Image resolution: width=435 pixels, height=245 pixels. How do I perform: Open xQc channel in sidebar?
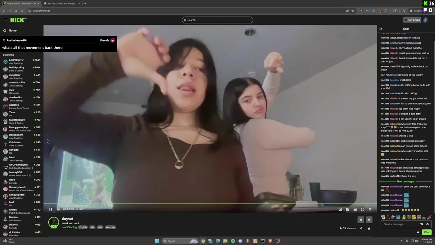tap(21, 92)
